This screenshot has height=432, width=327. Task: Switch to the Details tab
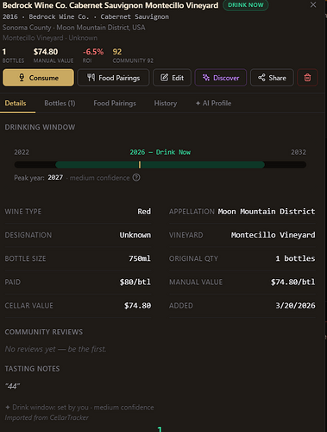click(x=16, y=103)
